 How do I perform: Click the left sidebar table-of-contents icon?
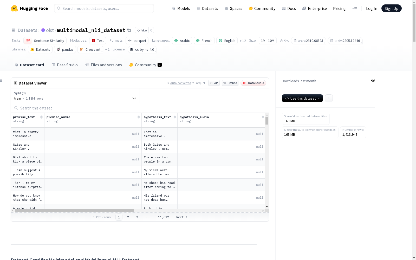click(1, 81)
